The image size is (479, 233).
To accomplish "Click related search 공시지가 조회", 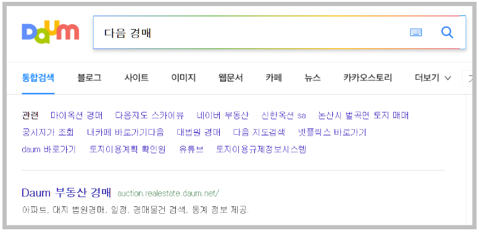I will (x=48, y=132).
